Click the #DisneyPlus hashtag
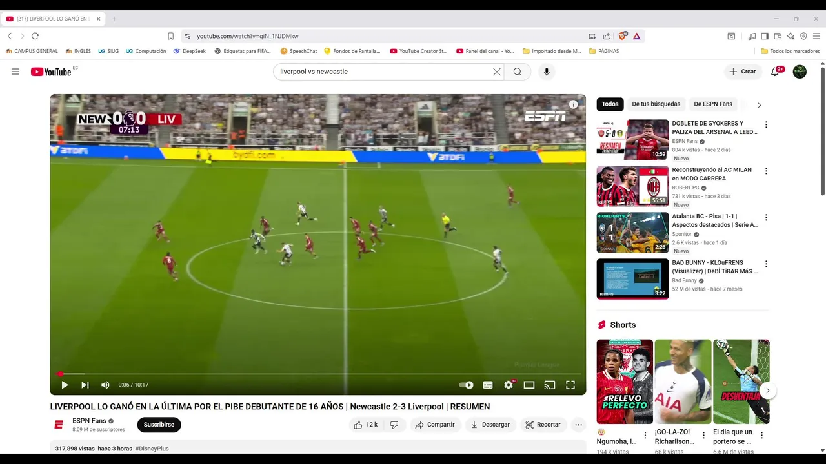Image resolution: width=826 pixels, height=464 pixels. pyautogui.click(x=152, y=449)
